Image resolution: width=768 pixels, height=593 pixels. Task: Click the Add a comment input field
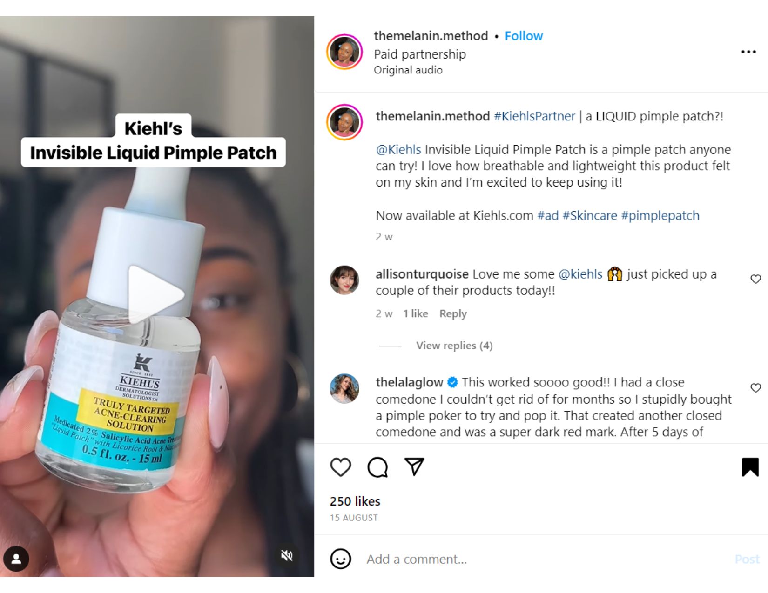point(419,559)
